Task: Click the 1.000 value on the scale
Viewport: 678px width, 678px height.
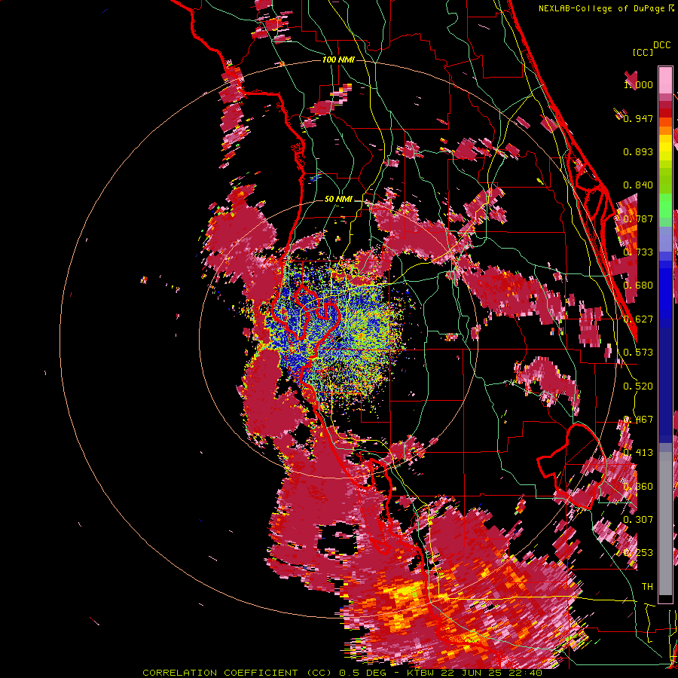Action: pyautogui.click(x=638, y=84)
